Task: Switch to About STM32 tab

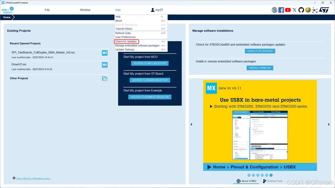Action: [247, 181]
